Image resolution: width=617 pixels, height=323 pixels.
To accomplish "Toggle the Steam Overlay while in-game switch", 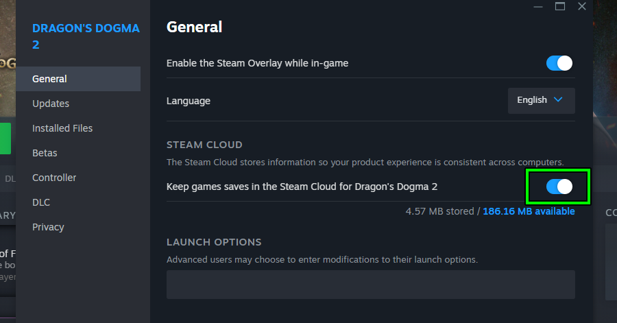I will 559,63.
